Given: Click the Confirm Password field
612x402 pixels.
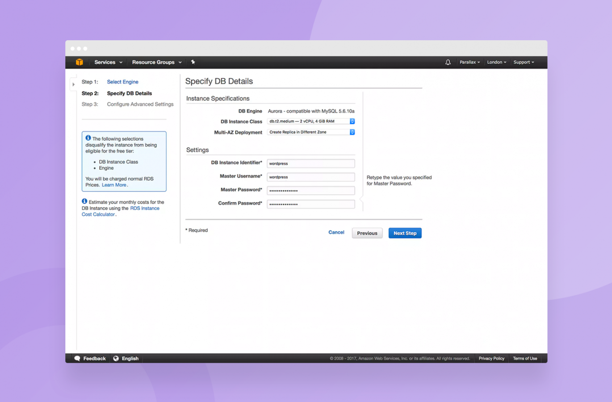Looking at the screenshot, I should (311, 204).
